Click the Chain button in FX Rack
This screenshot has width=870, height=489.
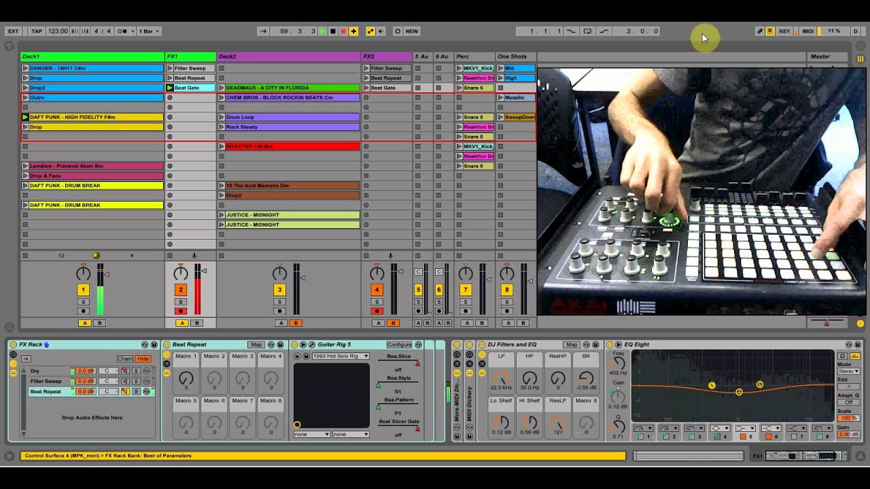pyautogui.click(x=125, y=359)
